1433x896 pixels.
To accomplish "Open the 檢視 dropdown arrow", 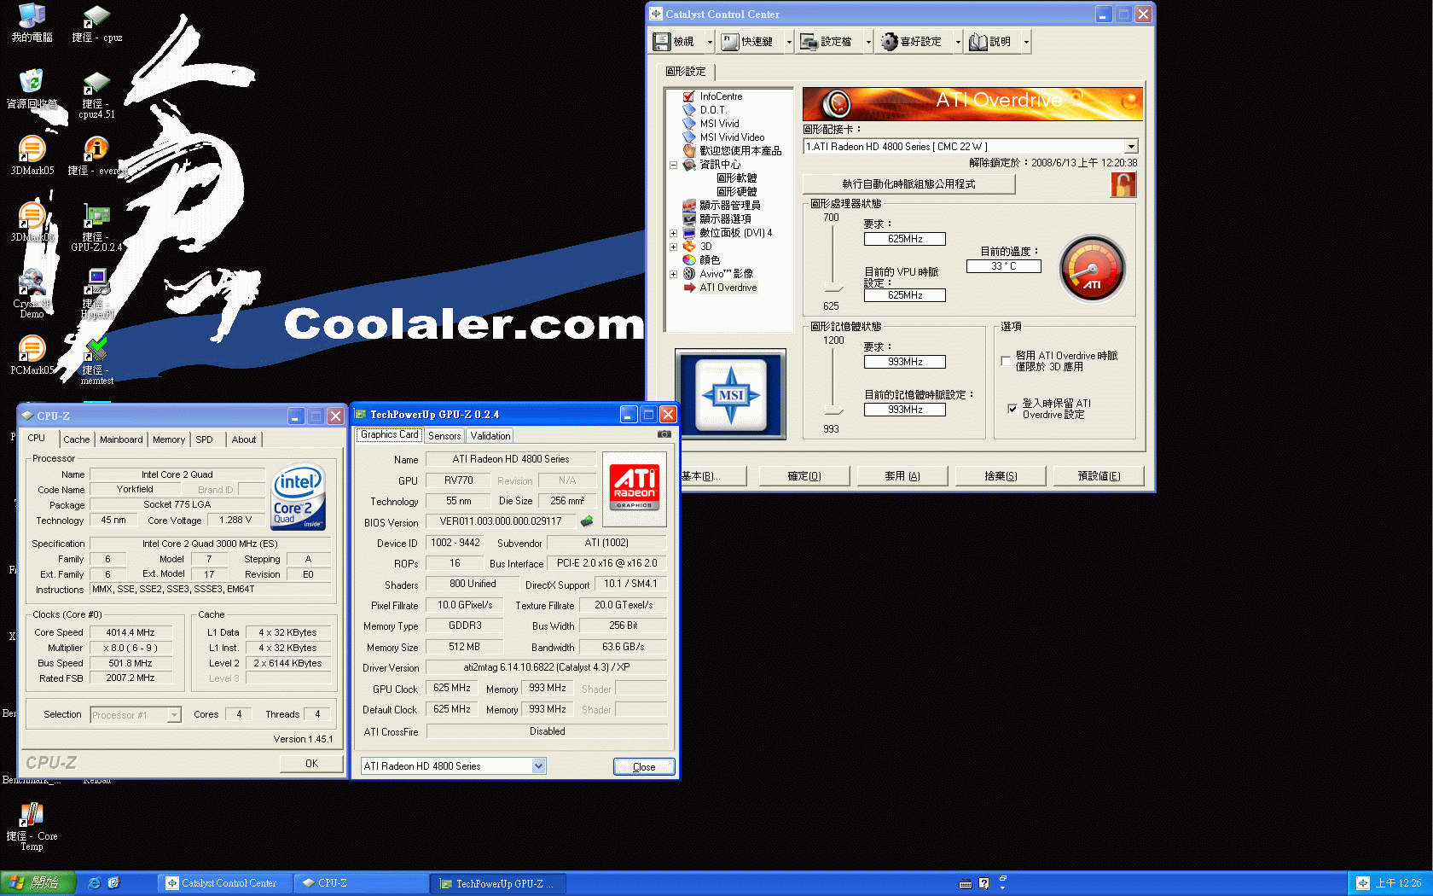I will 710,42.
